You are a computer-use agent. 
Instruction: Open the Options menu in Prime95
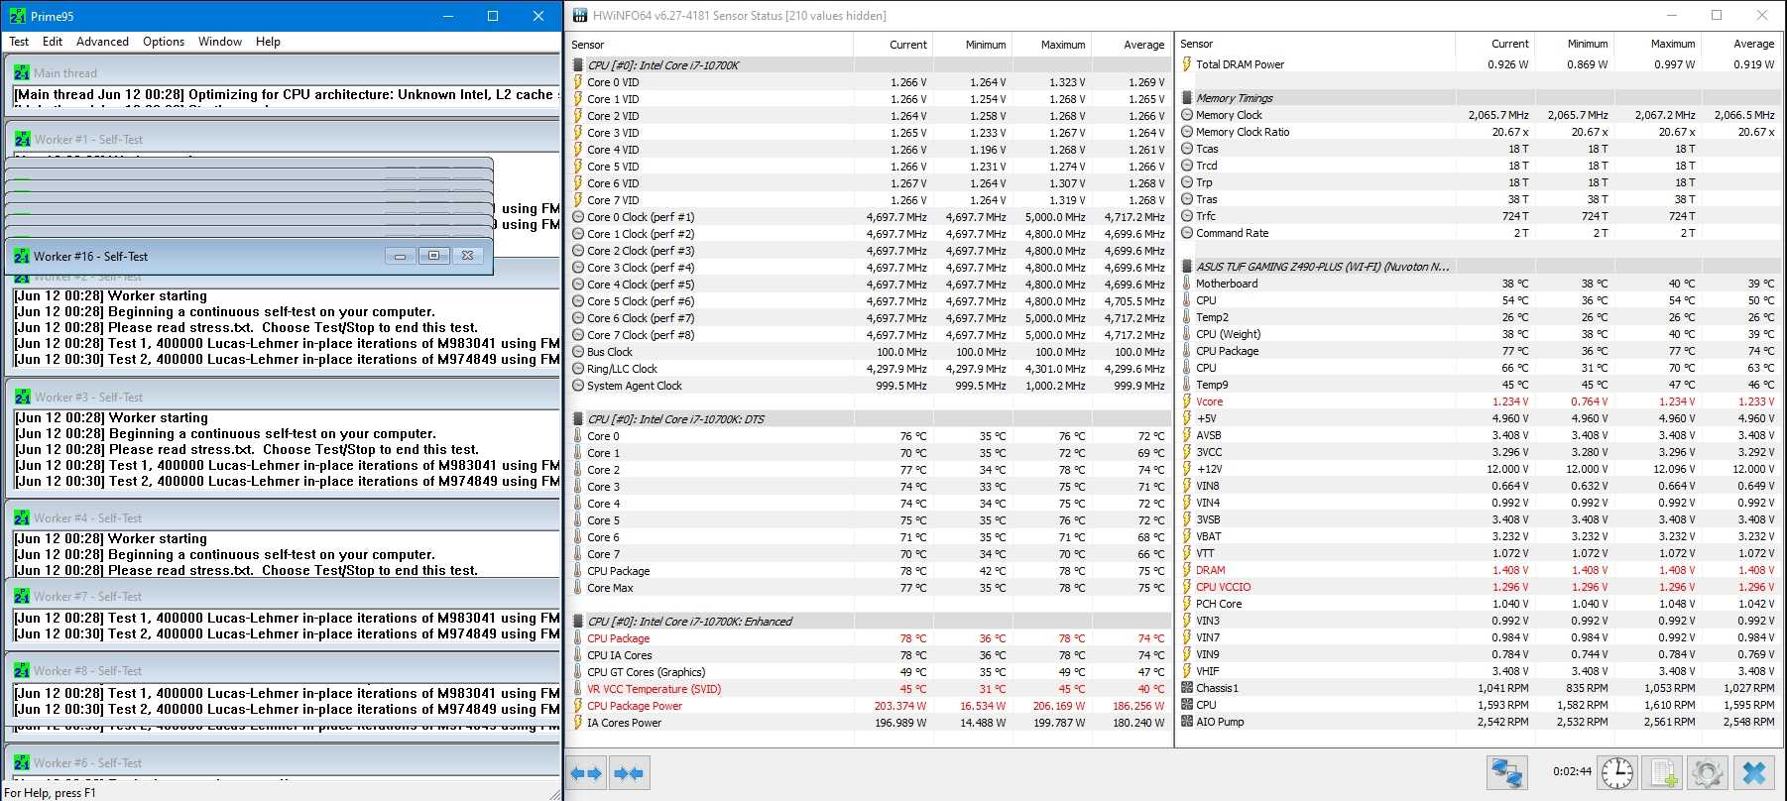tap(164, 42)
